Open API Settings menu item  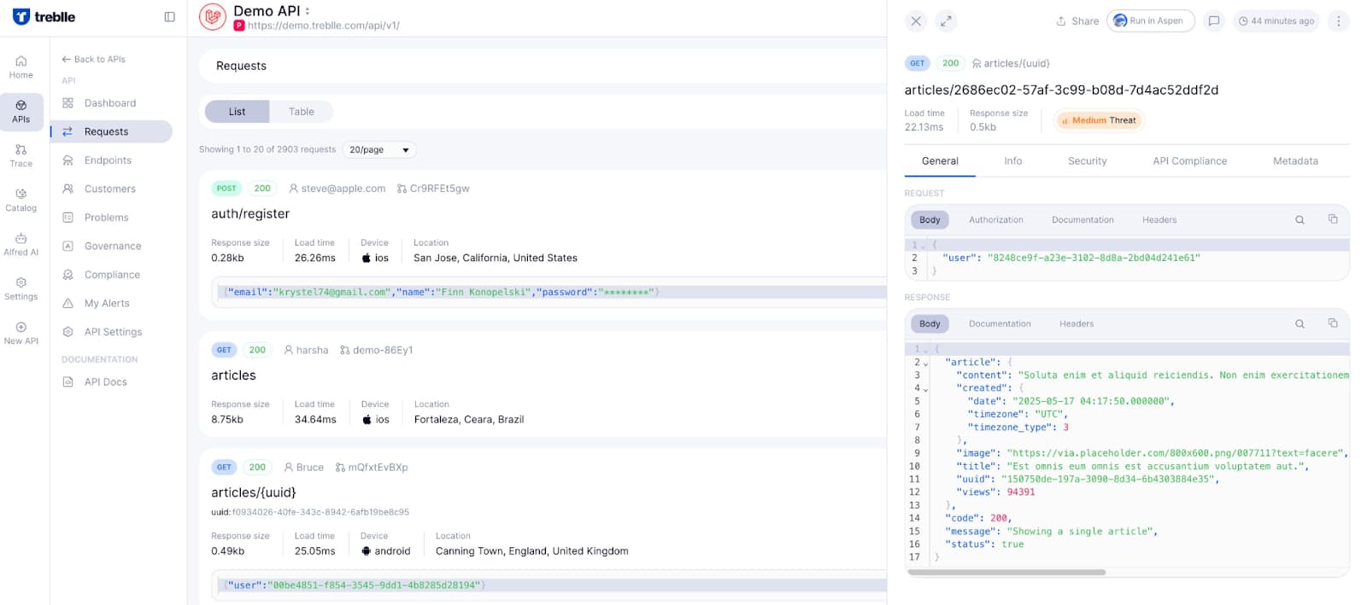pos(111,332)
